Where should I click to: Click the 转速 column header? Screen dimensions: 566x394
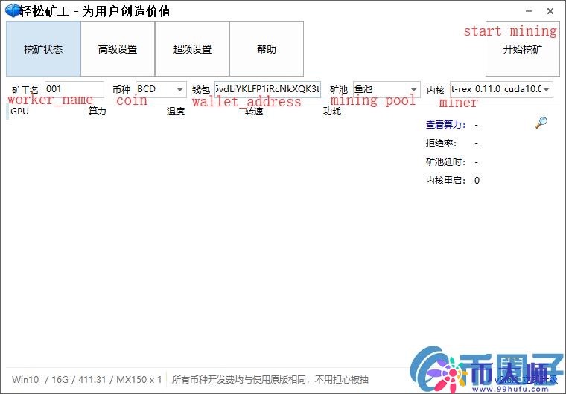coord(254,111)
